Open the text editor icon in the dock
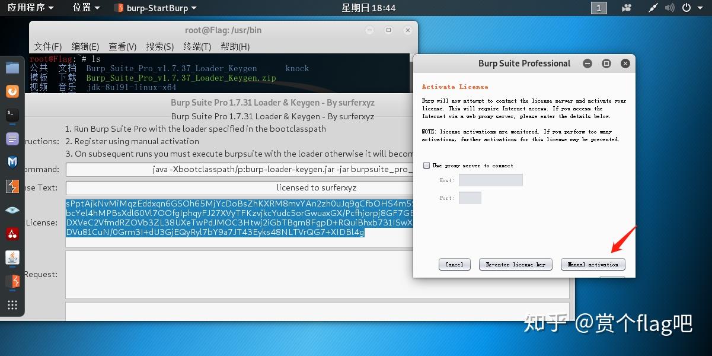The width and height of the screenshot is (712, 356). (12, 139)
